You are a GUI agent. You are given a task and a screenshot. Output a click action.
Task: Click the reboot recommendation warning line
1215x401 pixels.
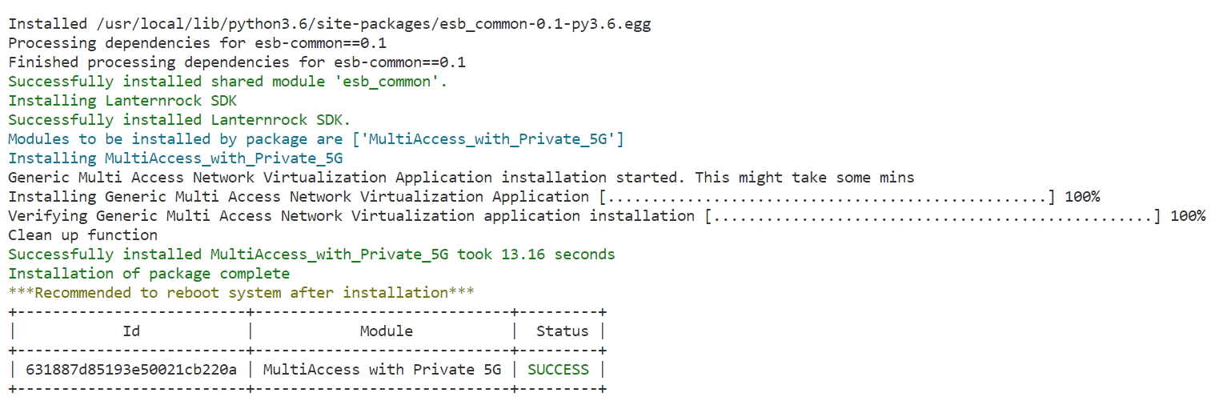[x=241, y=293]
